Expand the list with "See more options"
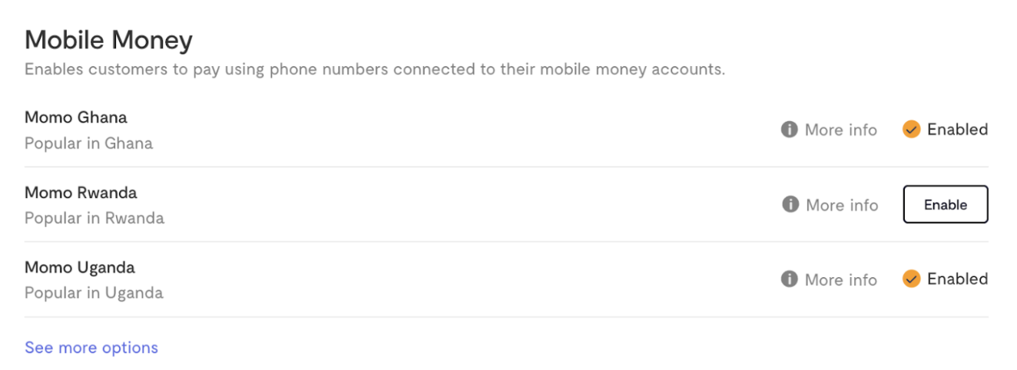This screenshot has width=1017, height=370. click(x=91, y=348)
